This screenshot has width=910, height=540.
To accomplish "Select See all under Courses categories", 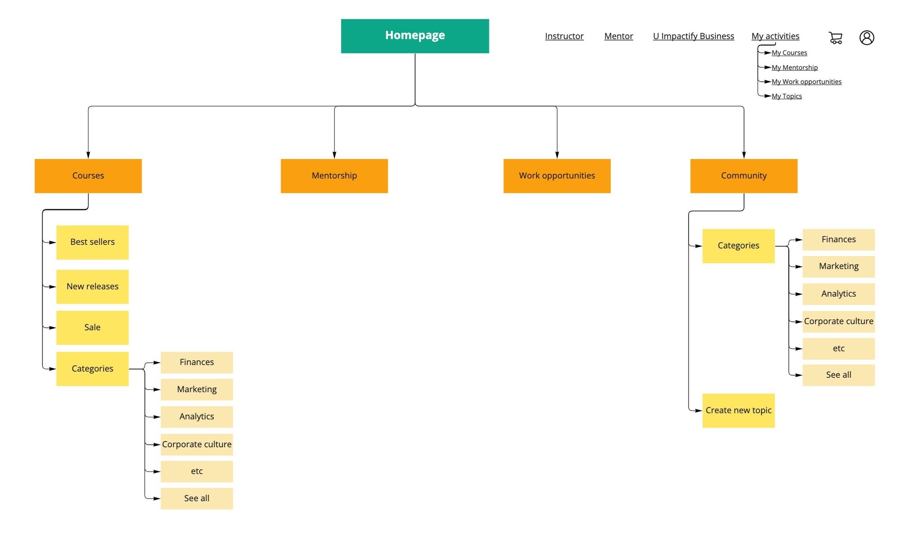I will coord(196,498).
